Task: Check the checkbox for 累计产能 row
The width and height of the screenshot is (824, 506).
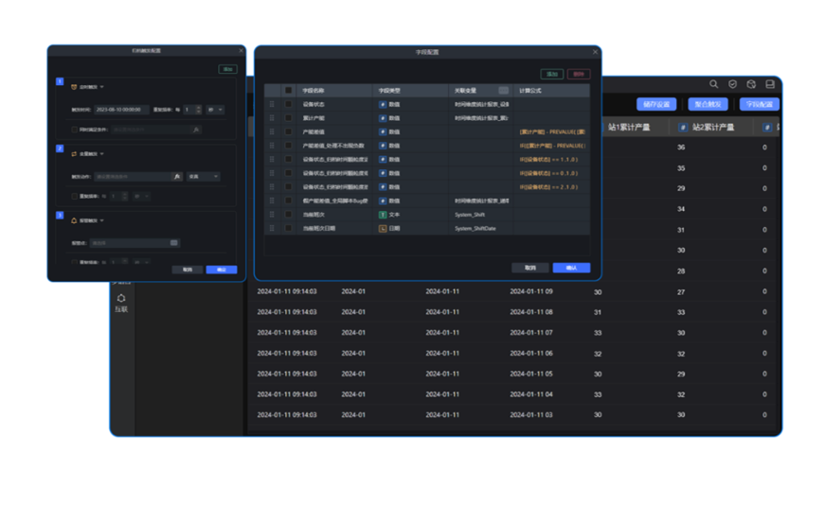Action: [x=288, y=118]
